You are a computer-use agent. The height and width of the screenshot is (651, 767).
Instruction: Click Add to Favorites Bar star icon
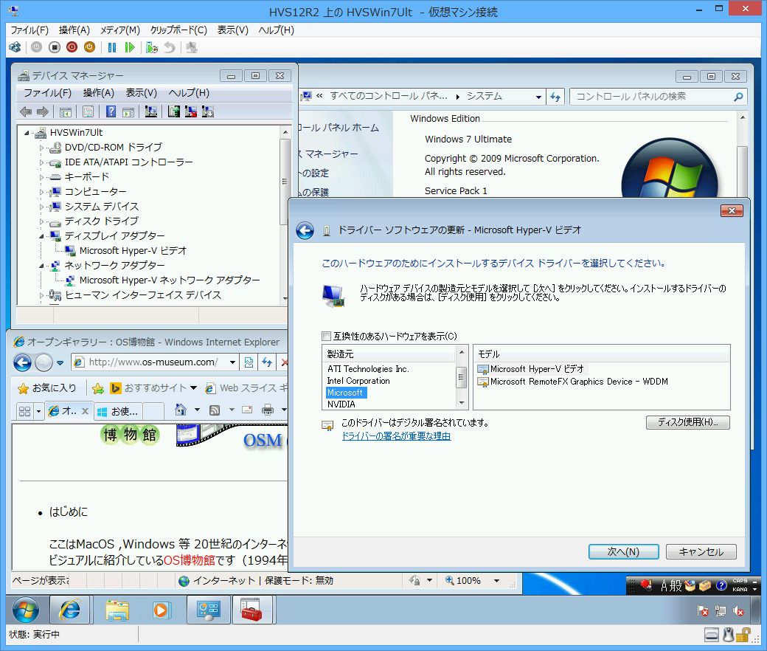coord(98,389)
